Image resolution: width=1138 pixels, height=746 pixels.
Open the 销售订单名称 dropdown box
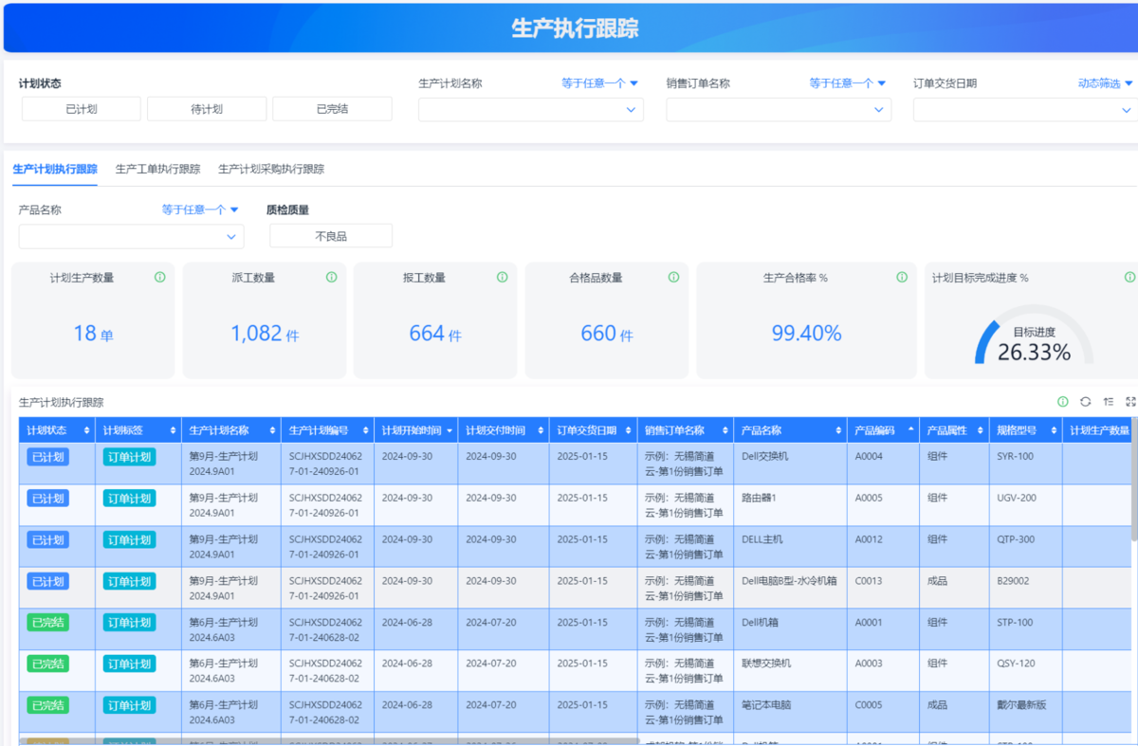click(x=778, y=110)
